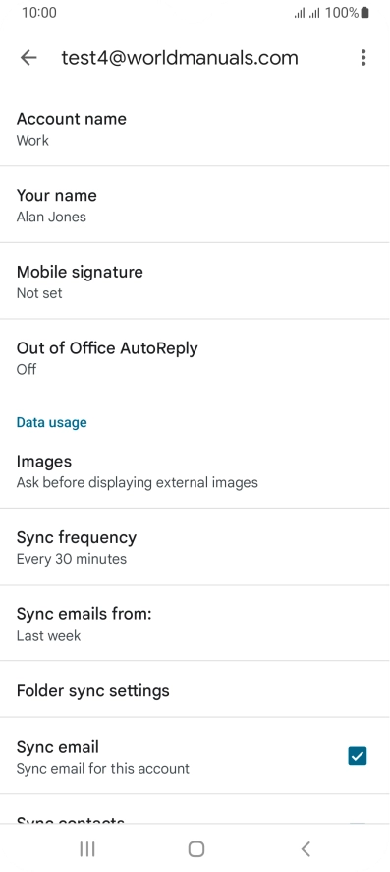Tap the signal strength bars icon
The width and height of the screenshot is (390, 872).
(x=307, y=14)
